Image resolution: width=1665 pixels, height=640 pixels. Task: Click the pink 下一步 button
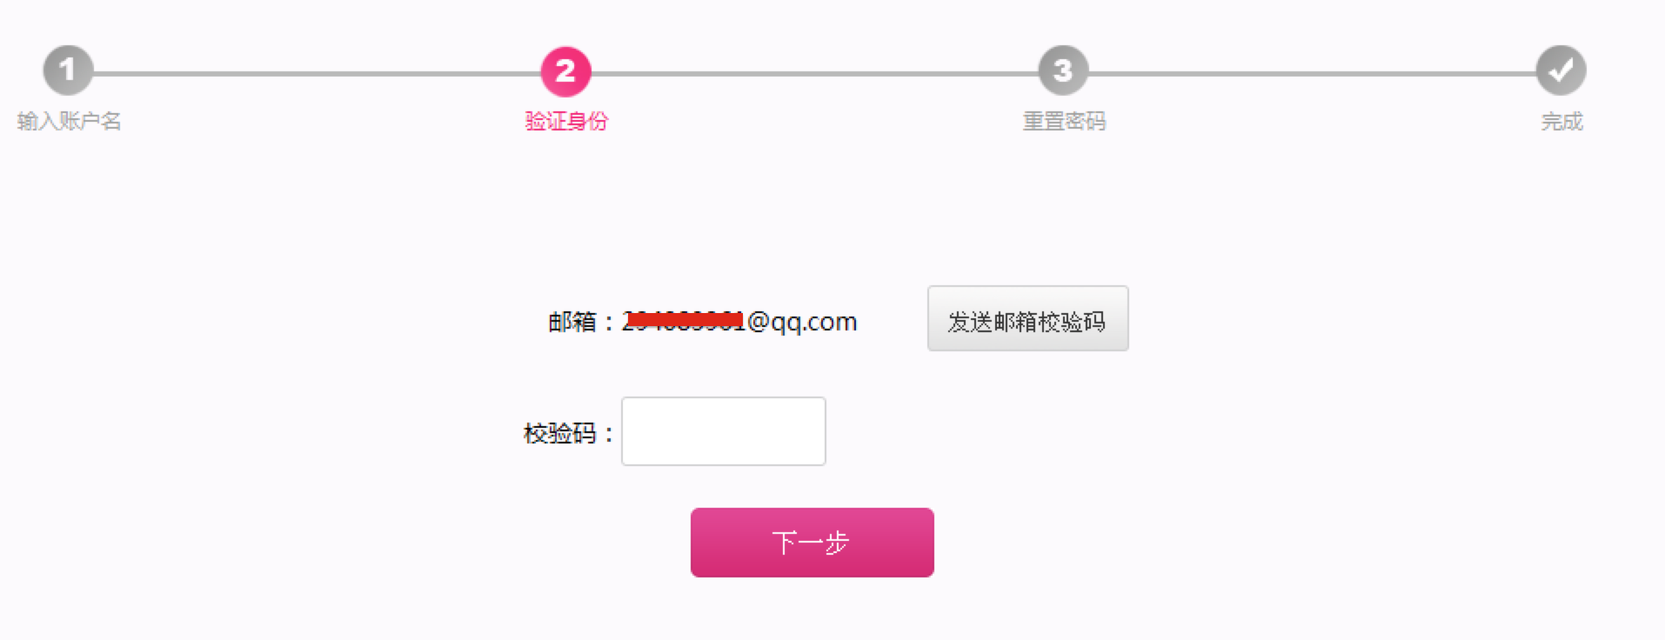[x=812, y=543]
